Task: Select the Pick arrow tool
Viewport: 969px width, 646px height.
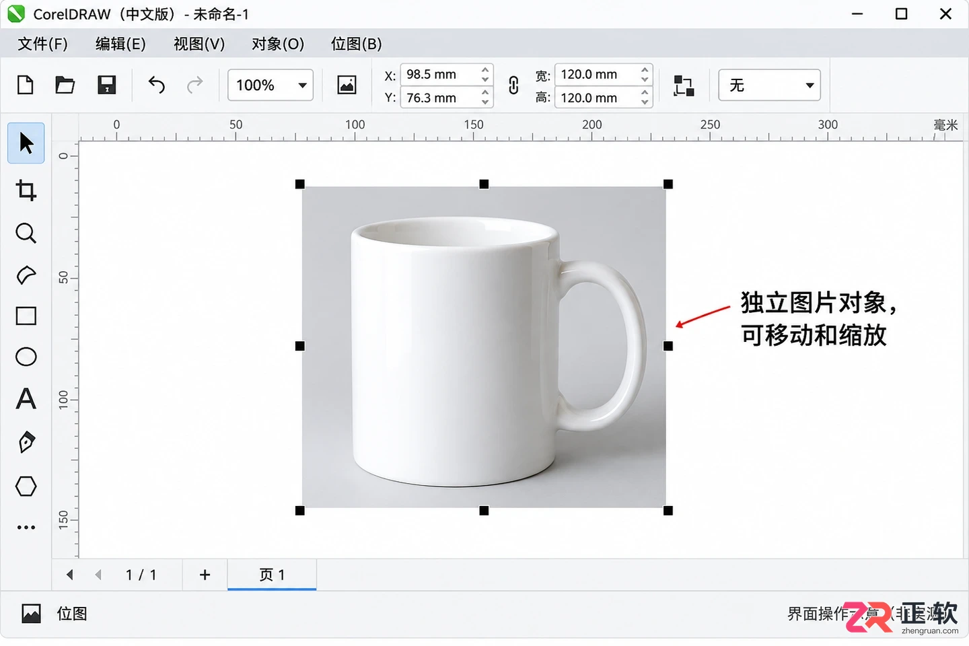Action: pyautogui.click(x=26, y=143)
